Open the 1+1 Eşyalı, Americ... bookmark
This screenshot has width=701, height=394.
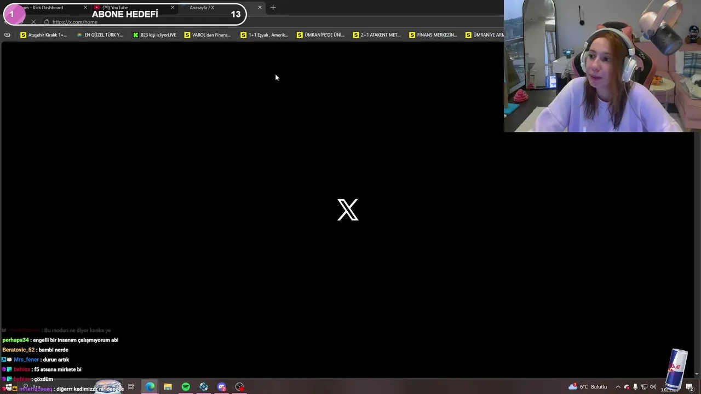pyautogui.click(x=264, y=35)
